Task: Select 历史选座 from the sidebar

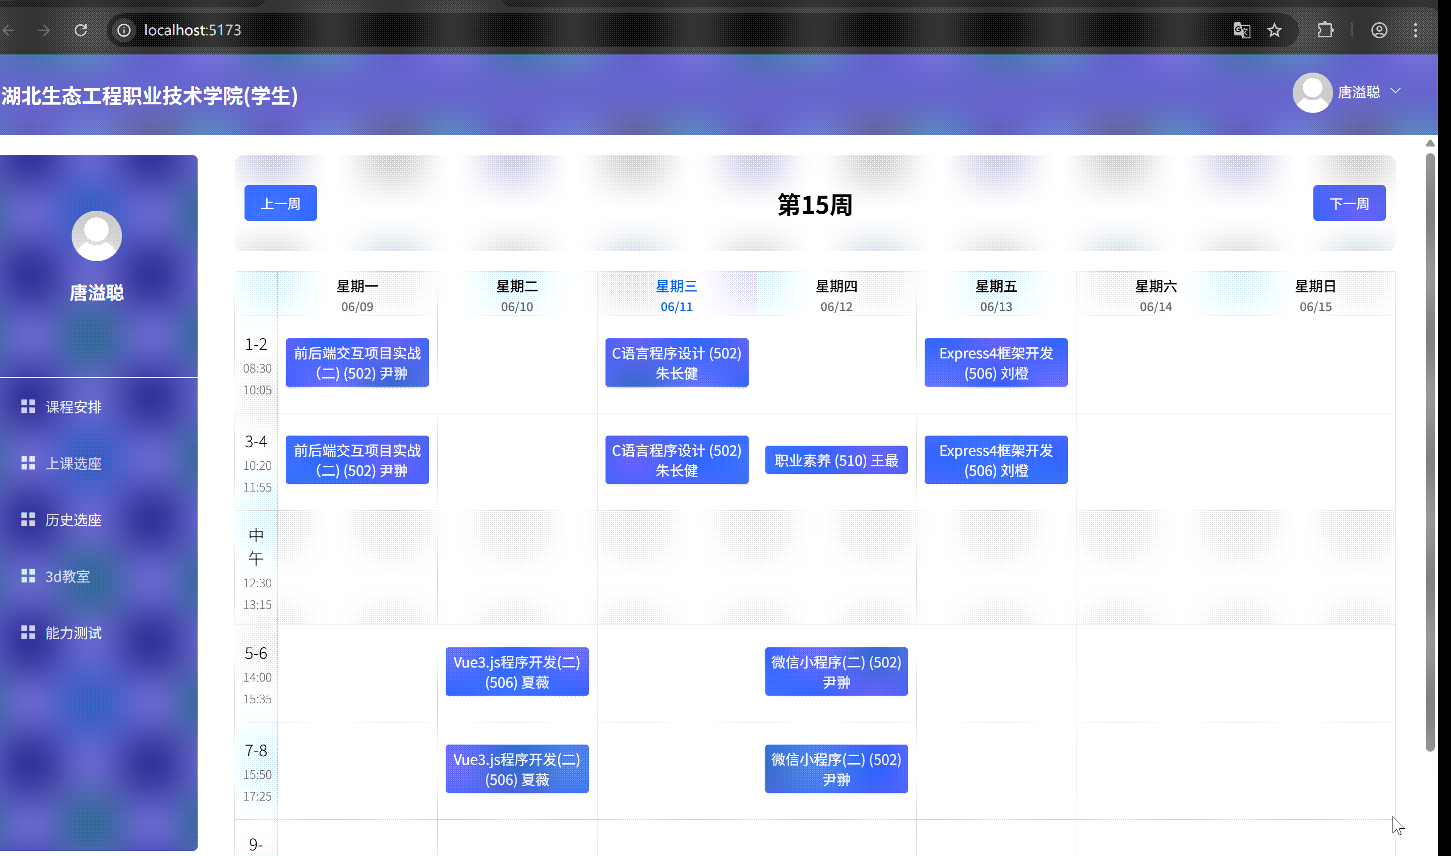Action: tap(73, 520)
